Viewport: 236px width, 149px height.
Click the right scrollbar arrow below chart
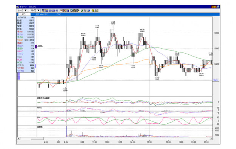(x=211, y=139)
